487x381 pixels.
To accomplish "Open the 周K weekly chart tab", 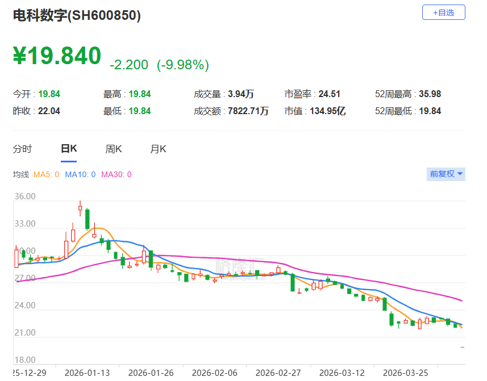I will [113, 149].
